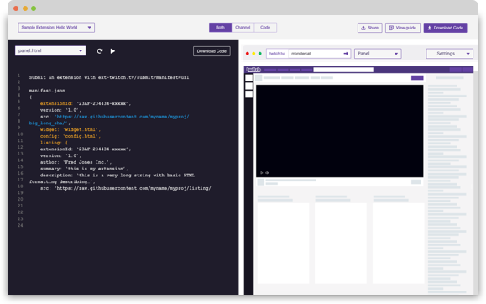Viewport: 486px width, 304px height.
Task: Go to channel with the purple arrow icon
Action: pyautogui.click(x=346, y=54)
